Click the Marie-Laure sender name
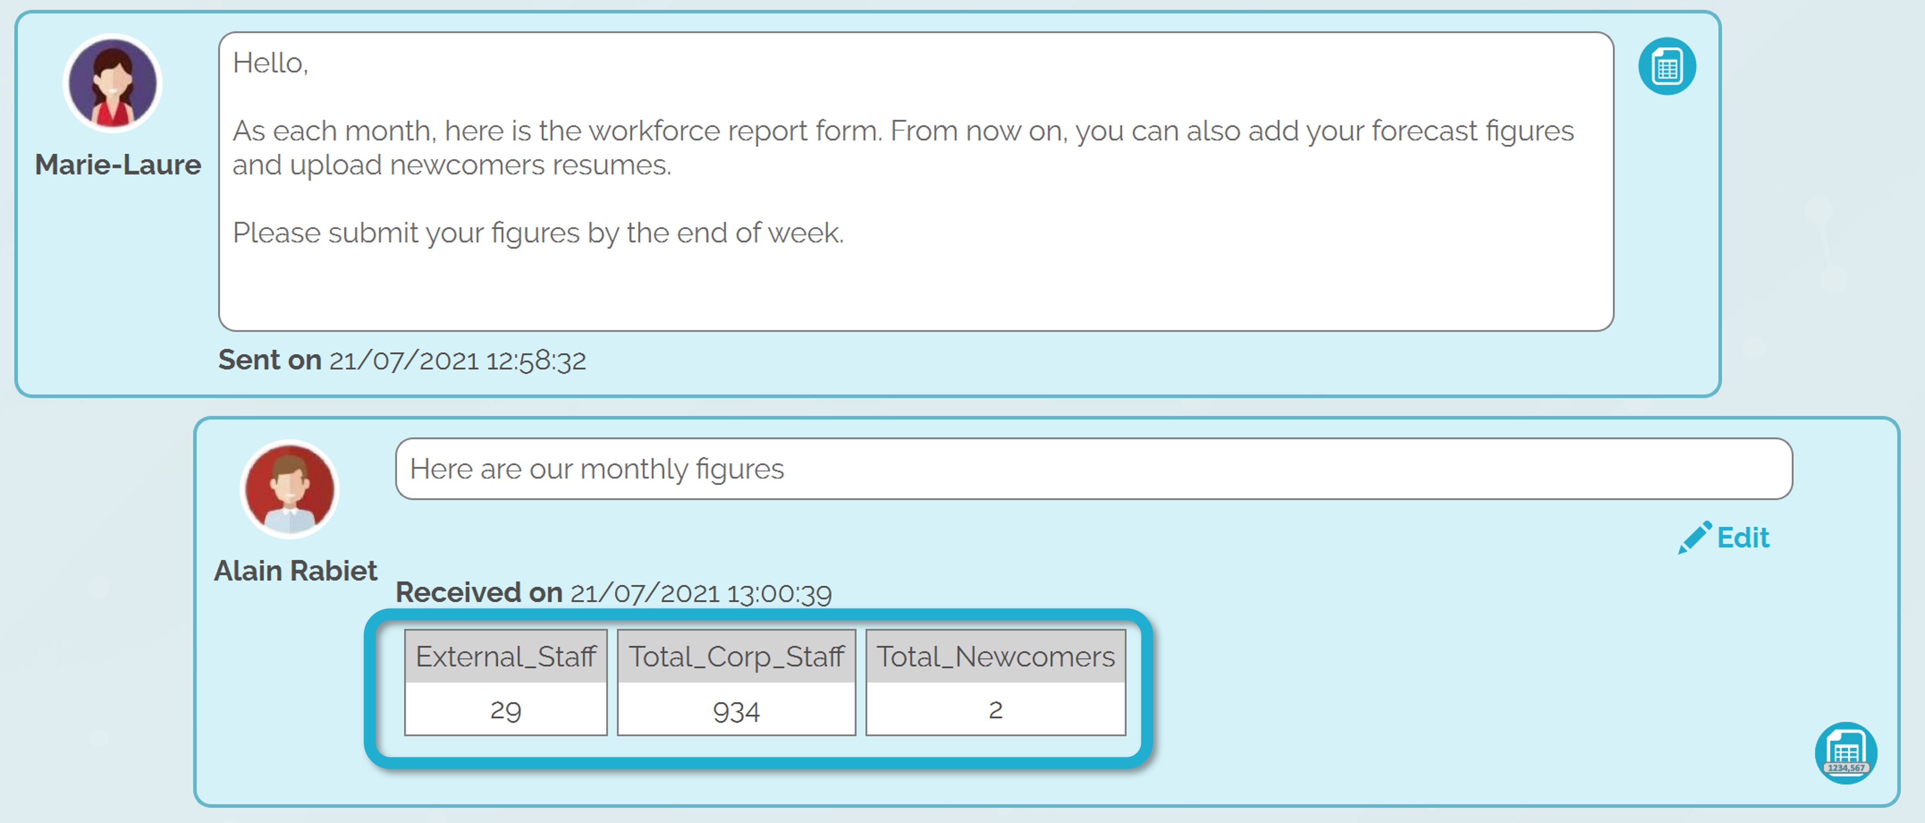 point(118,165)
